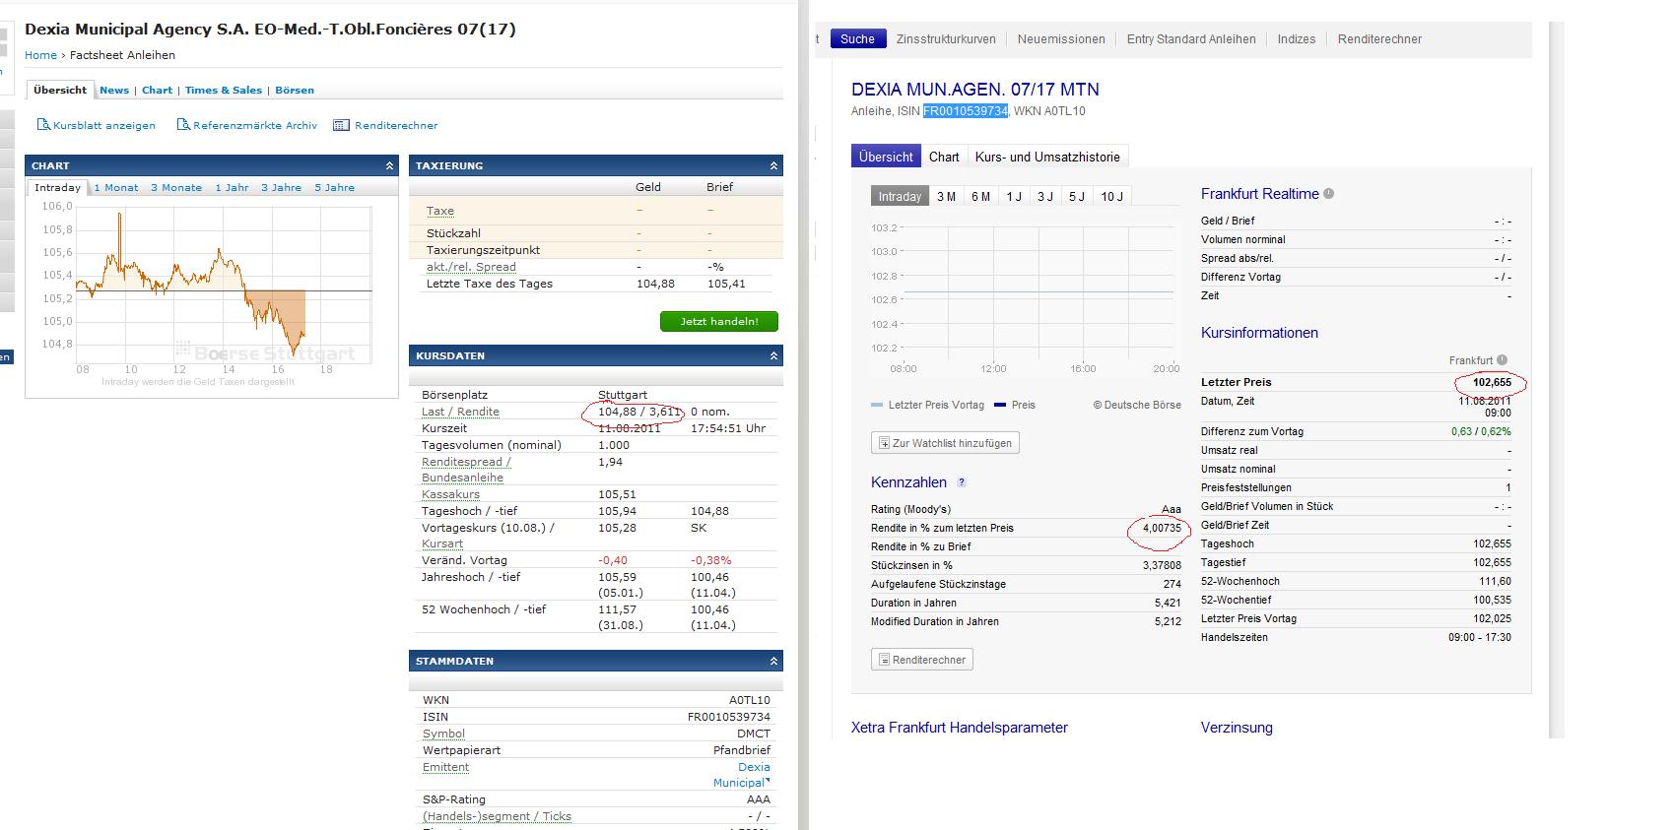Switch to Chart tab on Stuttgart factsheet
The image size is (1675, 830).
click(157, 90)
